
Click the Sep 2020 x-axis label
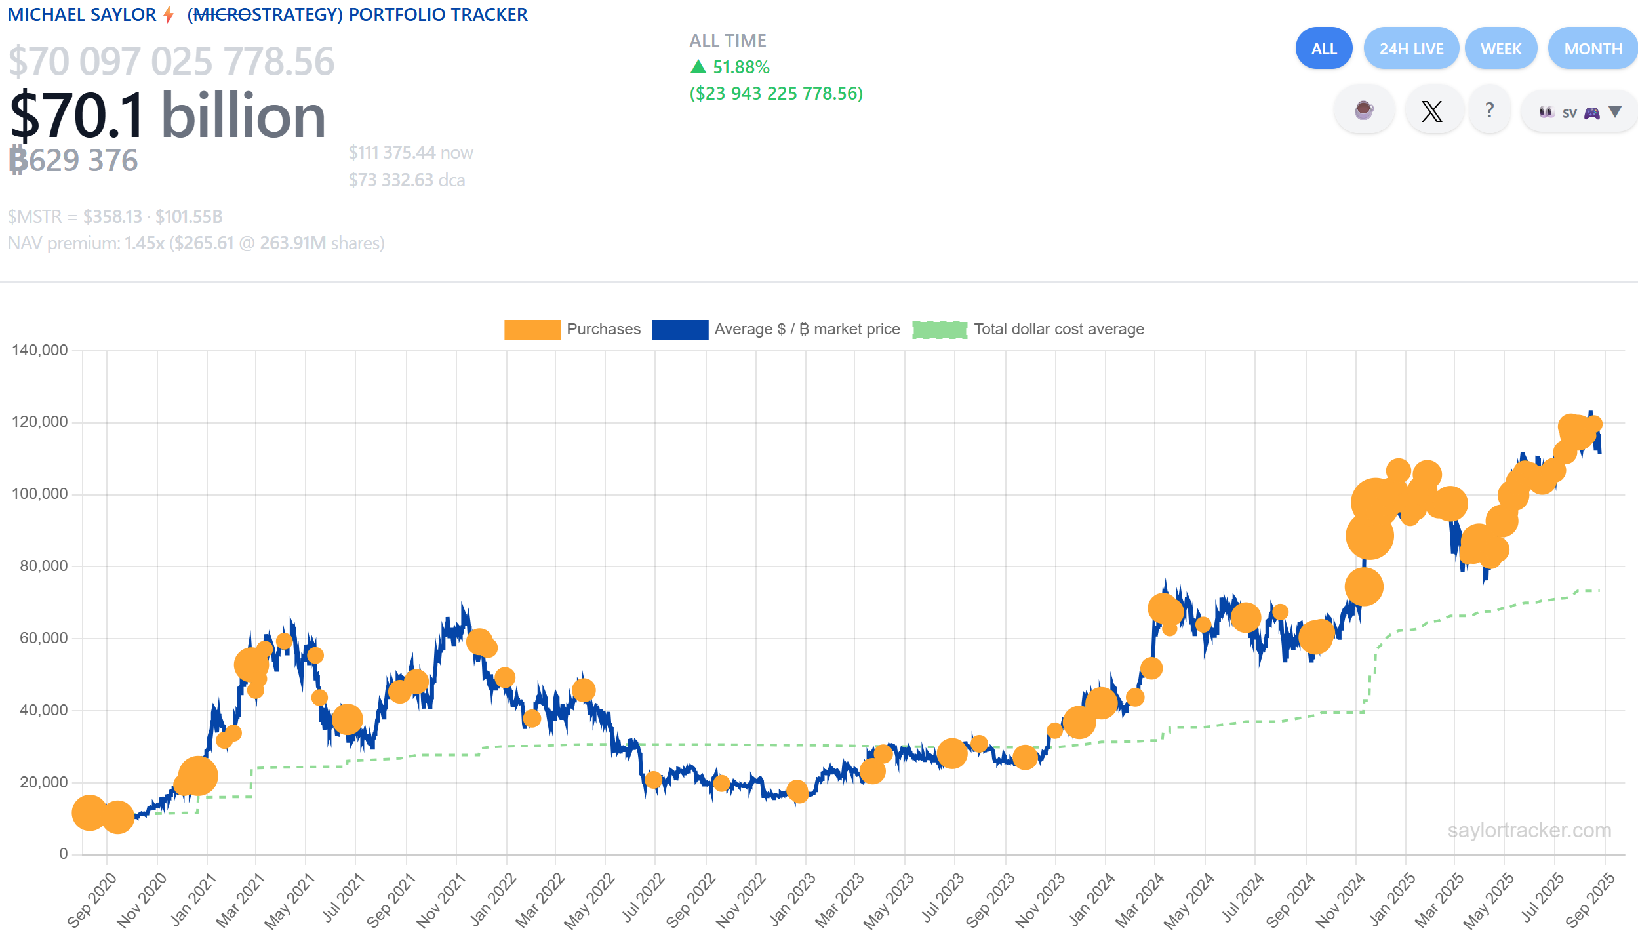coord(91,900)
